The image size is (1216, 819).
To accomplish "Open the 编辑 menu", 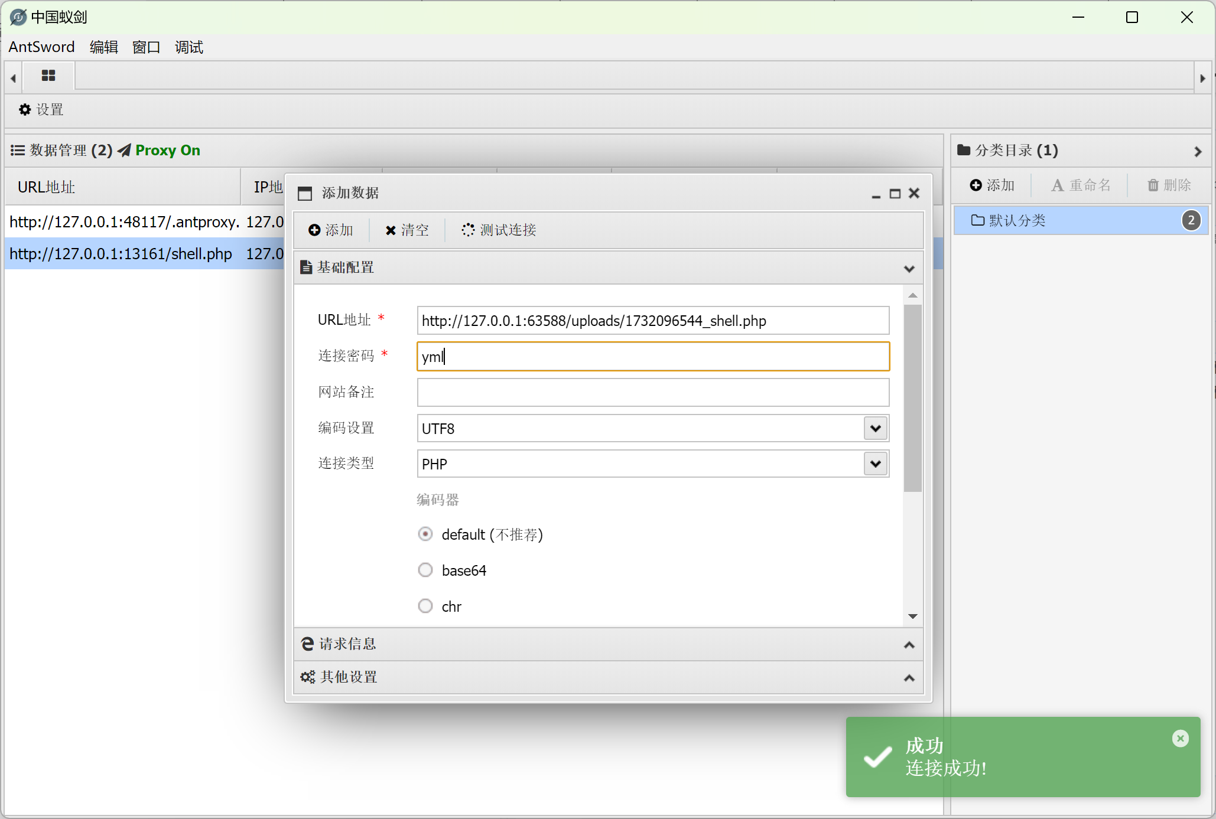I will click(103, 47).
